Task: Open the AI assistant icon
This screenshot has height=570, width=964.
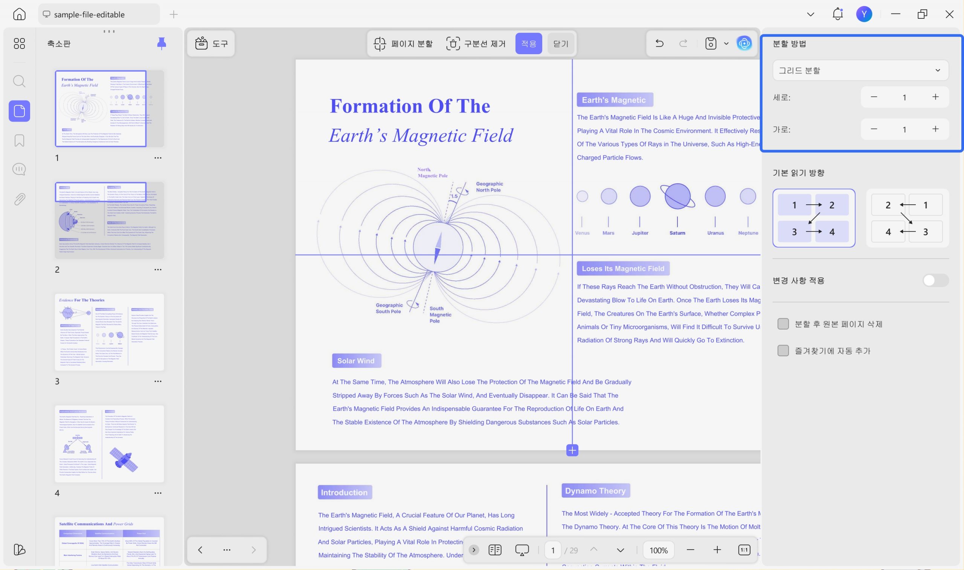Action: (744, 43)
